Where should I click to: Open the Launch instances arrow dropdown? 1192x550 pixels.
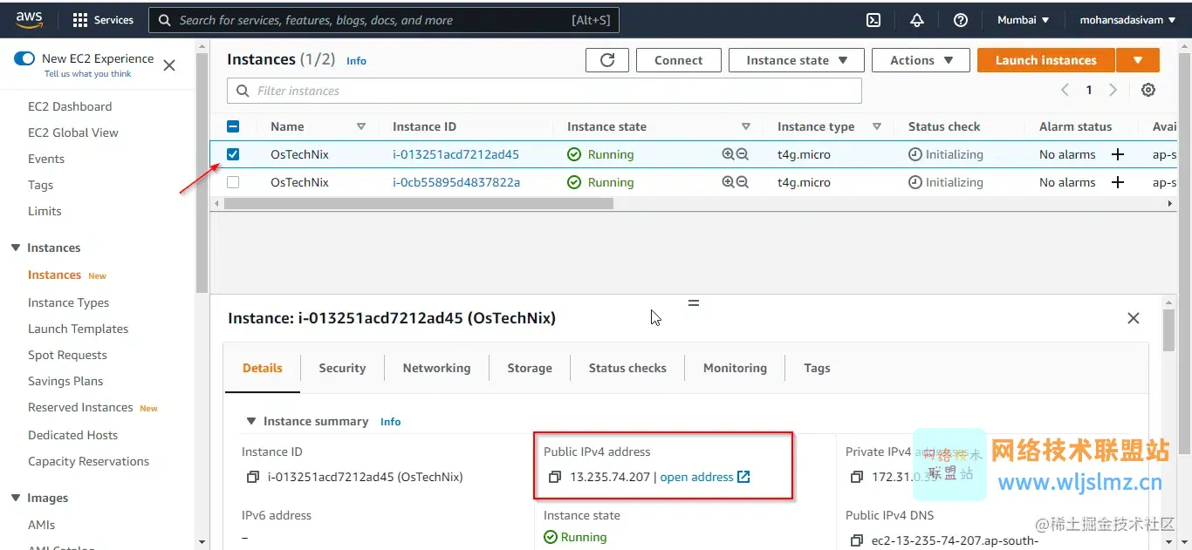pos(1138,60)
